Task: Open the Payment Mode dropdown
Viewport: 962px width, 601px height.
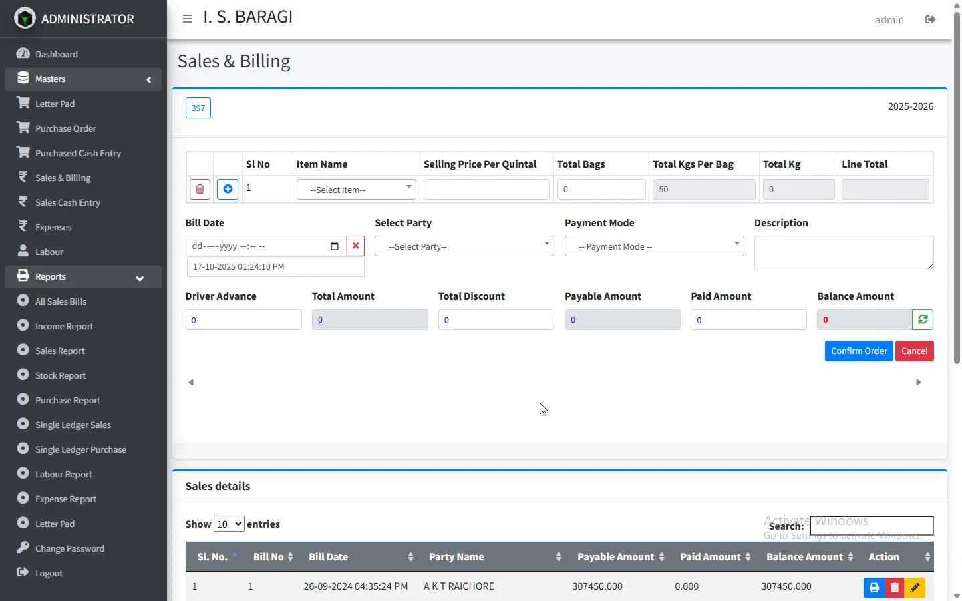Action: (x=653, y=246)
